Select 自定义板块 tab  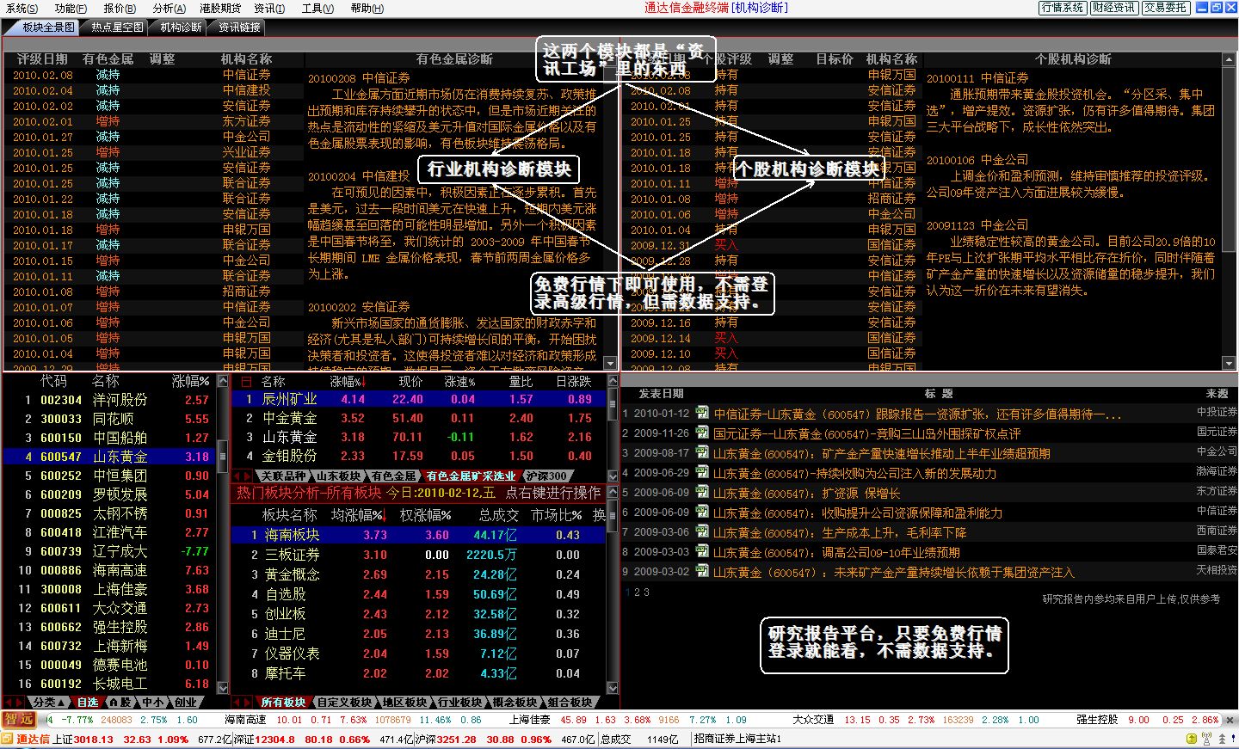pyautogui.click(x=344, y=703)
